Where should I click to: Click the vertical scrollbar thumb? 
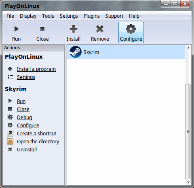click(188, 132)
